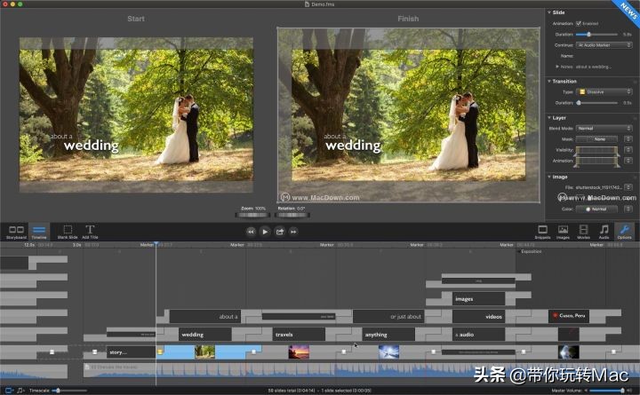Click the share/export icon
640x395 pixels.
(280, 232)
